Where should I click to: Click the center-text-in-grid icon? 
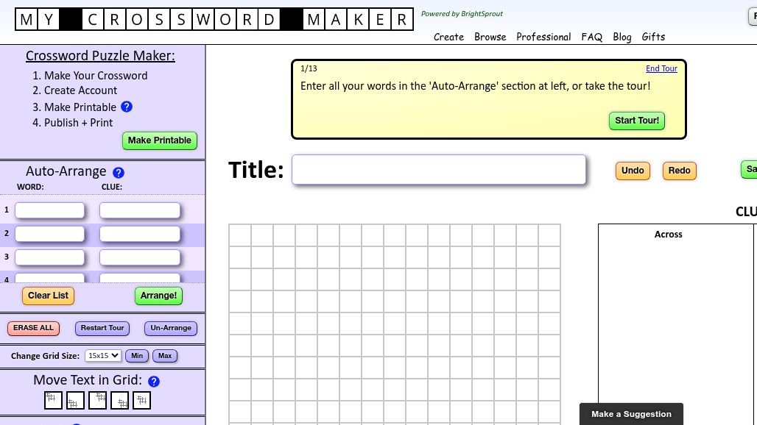coord(141,400)
